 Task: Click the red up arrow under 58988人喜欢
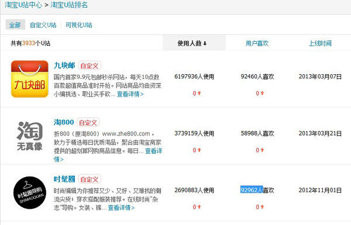[262, 150]
